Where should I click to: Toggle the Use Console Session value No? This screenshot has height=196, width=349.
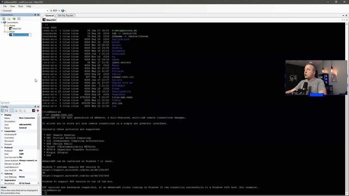pyautogui.click(x=21, y=157)
